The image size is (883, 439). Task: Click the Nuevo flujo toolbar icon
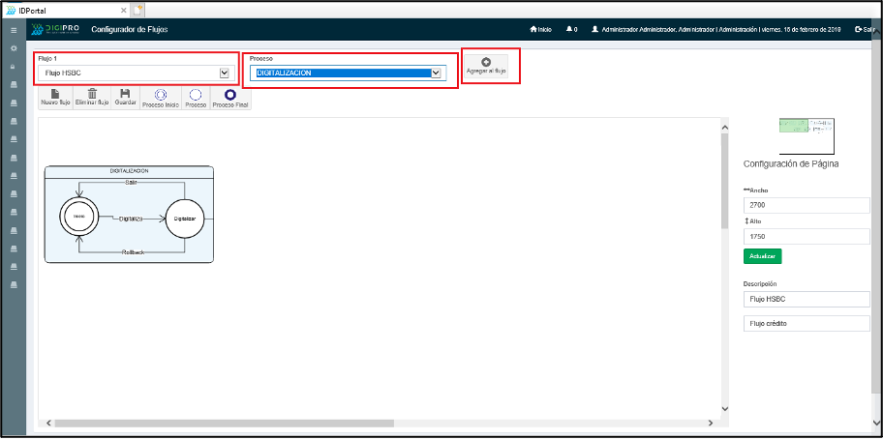pos(55,96)
